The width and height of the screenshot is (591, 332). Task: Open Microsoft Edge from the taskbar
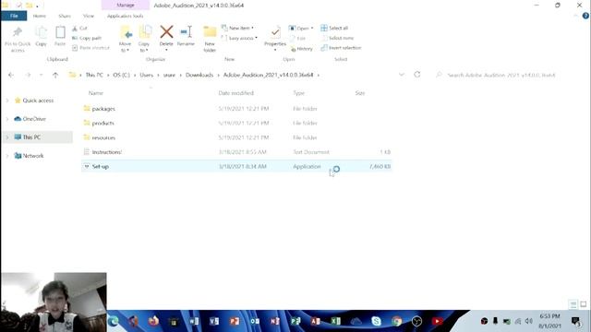[x=113, y=321]
